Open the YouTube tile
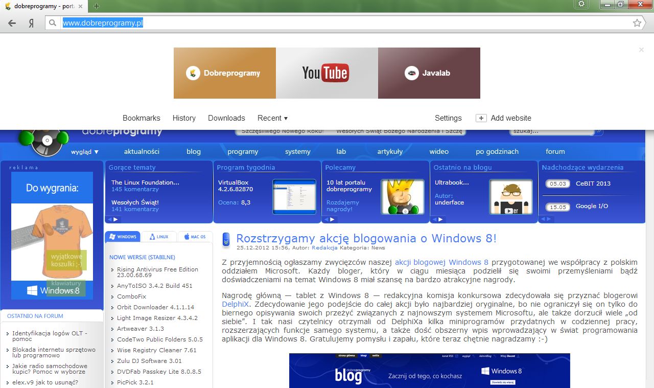Image resolution: width=654 pixels, height=388 pixels. pos(327,73)
